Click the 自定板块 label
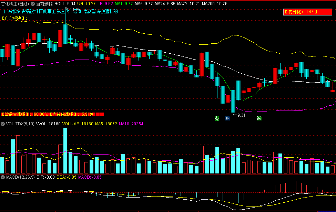The image size is (336, 212). pos(14,18)
